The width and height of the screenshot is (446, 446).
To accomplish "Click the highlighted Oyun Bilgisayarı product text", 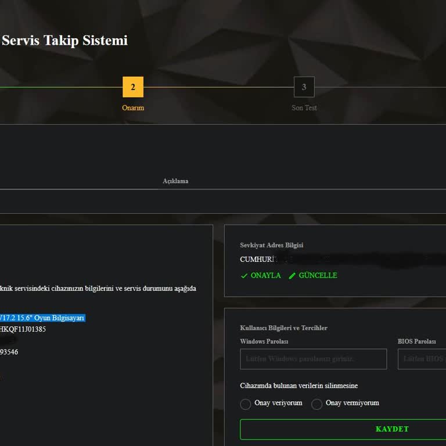I will point(42,318).
